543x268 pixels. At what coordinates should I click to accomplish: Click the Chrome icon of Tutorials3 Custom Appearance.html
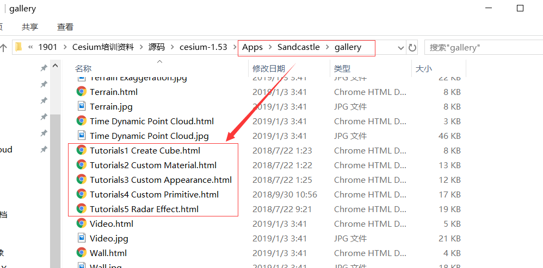pos(82,180)
